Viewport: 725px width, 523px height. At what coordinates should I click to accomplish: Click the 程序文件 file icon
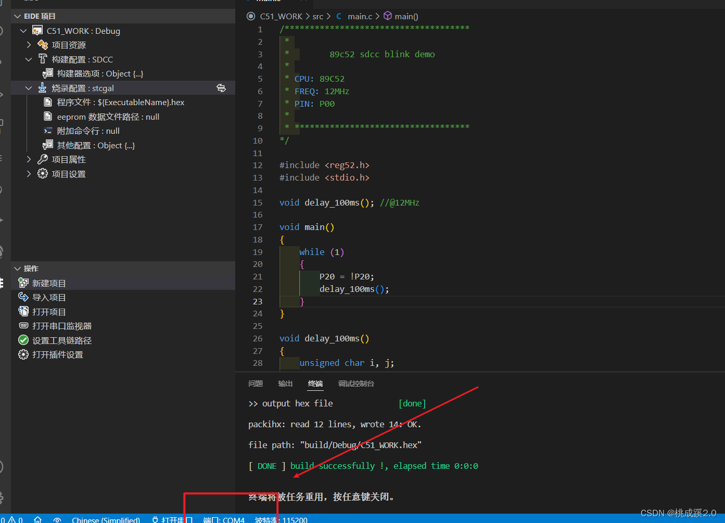(48, 102)
